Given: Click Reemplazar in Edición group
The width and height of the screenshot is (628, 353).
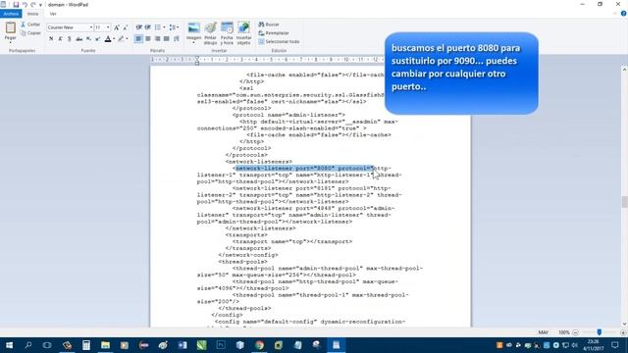Looking at the screenshot, I should [x=274, y=33].
